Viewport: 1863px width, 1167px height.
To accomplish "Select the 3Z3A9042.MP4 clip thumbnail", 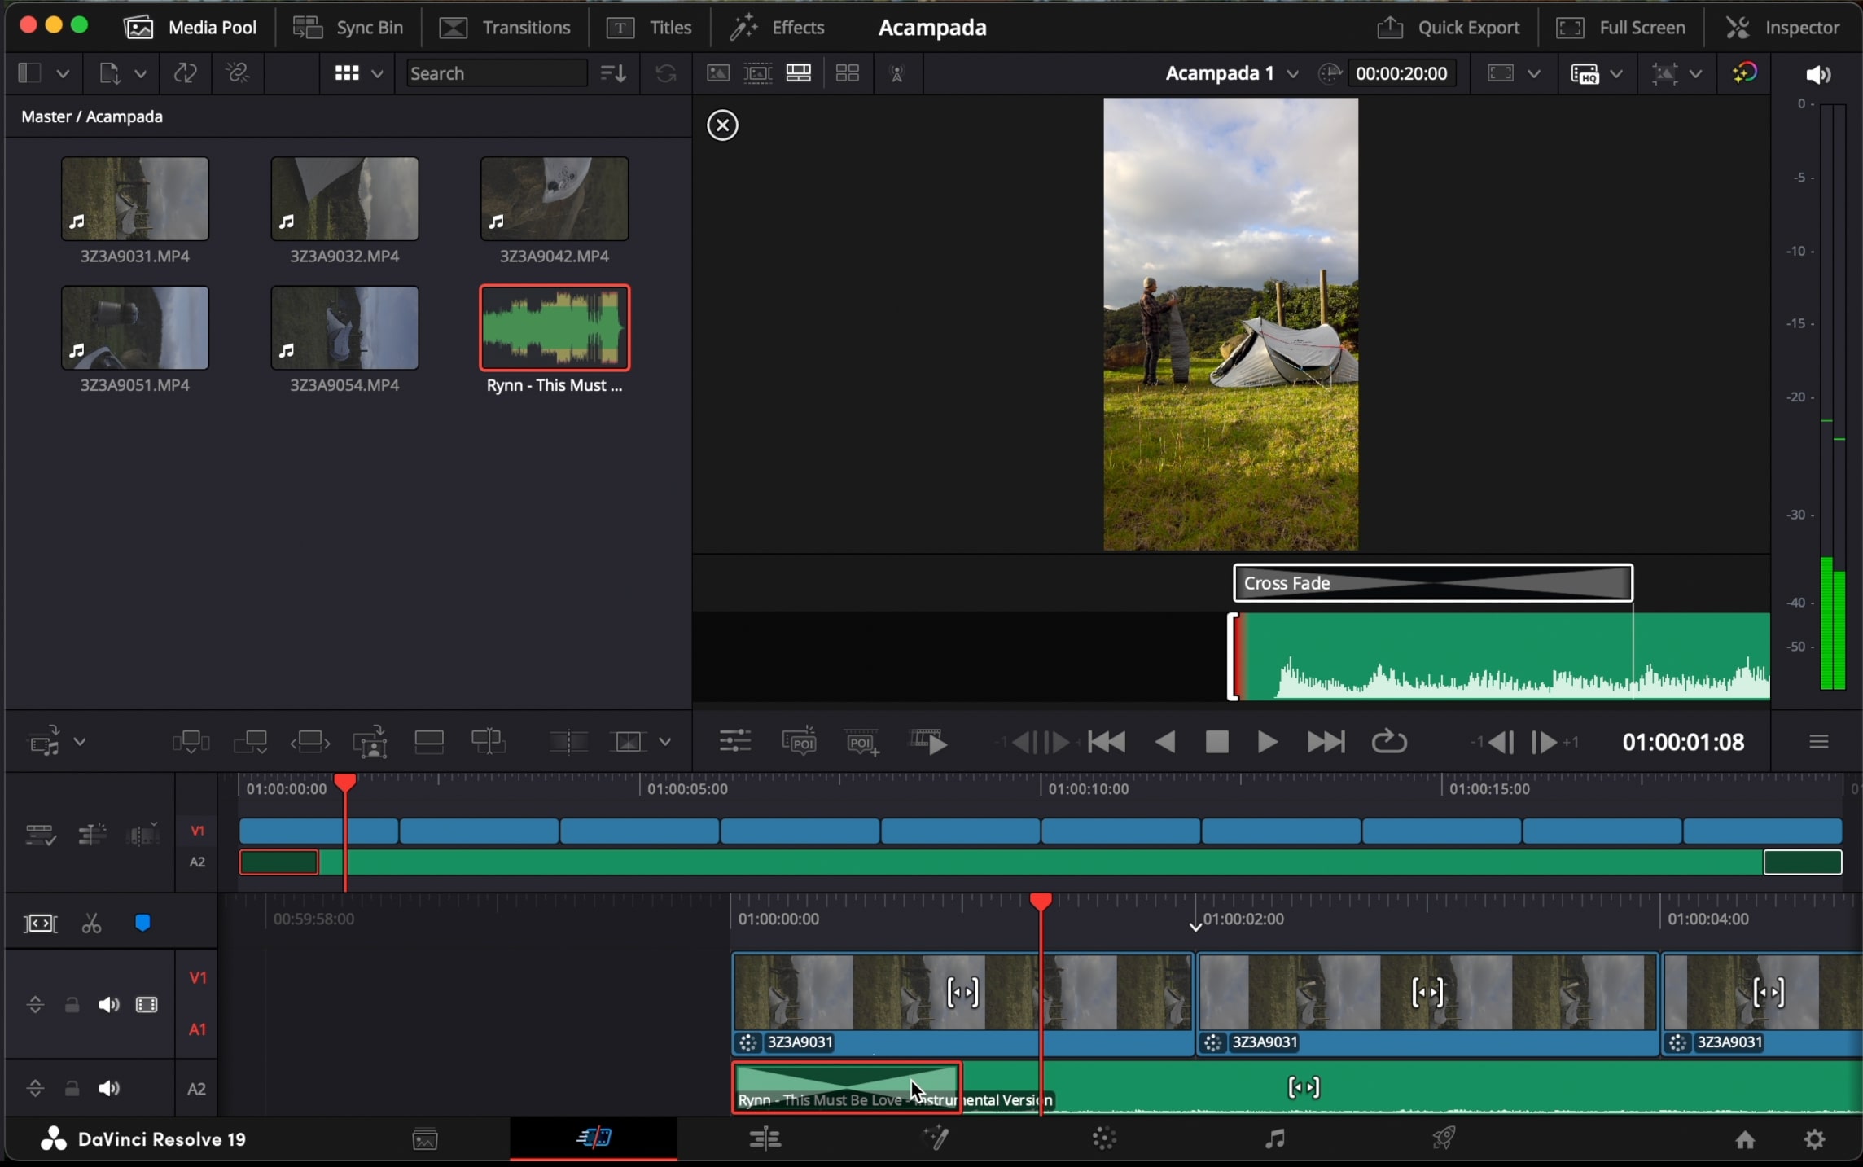I will click(x=554, y=200).
